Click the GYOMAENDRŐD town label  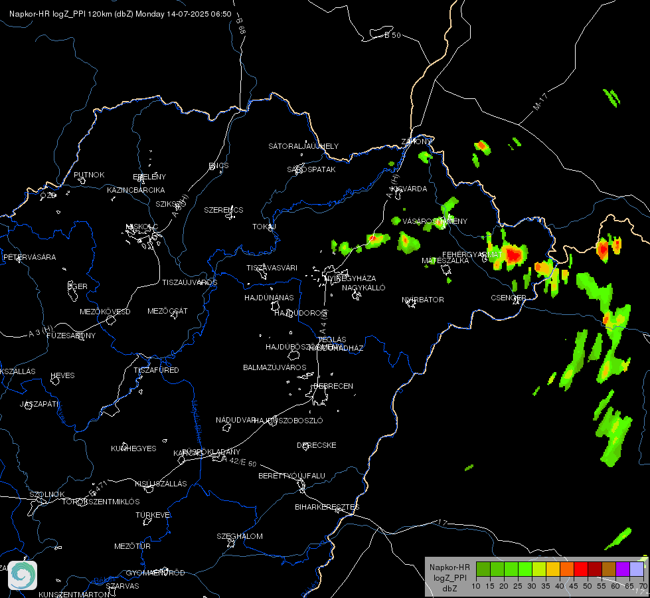click(x=155, y=573)
